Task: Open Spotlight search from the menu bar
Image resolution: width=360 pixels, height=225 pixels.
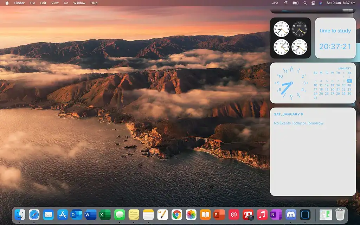Action: [305, 3]
